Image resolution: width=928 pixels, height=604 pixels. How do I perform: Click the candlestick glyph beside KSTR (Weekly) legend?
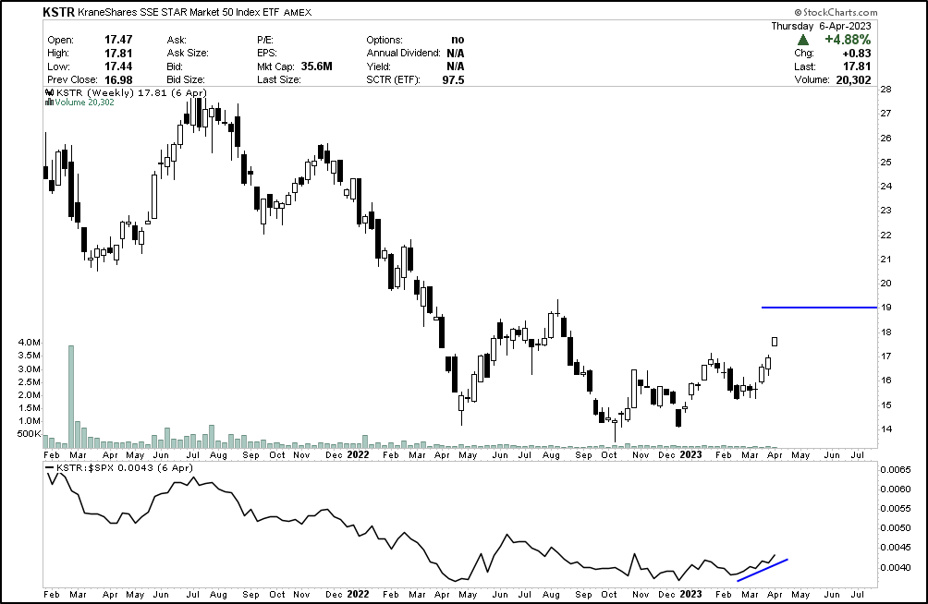coord(50,93)
